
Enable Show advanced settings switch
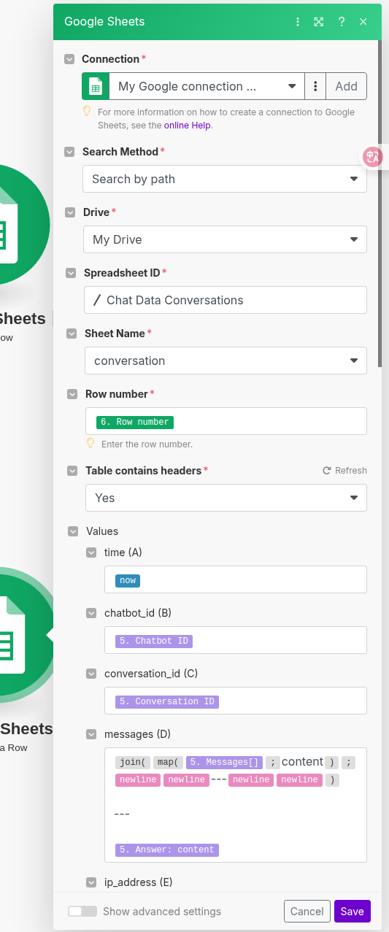click(x=82, y=912)
